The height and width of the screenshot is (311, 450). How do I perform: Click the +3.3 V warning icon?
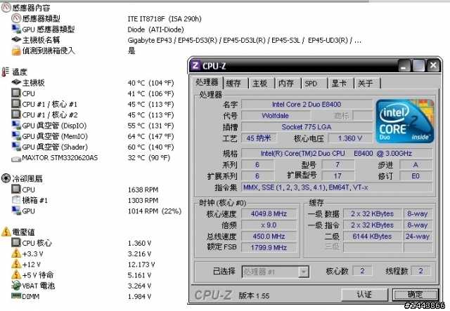[x=16, y=253]
